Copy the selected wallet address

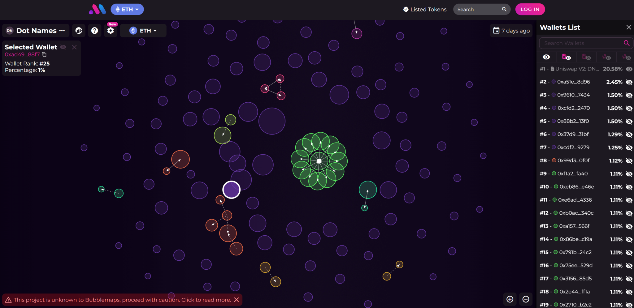pos(44,54)
